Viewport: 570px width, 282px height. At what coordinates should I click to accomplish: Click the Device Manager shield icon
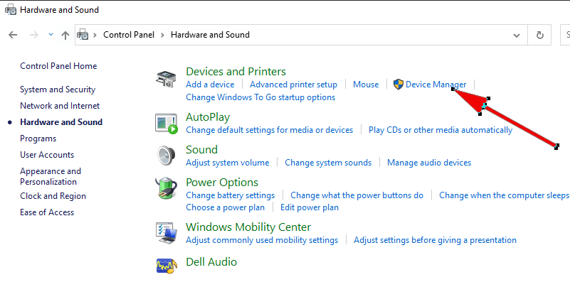tap(399, 85)
